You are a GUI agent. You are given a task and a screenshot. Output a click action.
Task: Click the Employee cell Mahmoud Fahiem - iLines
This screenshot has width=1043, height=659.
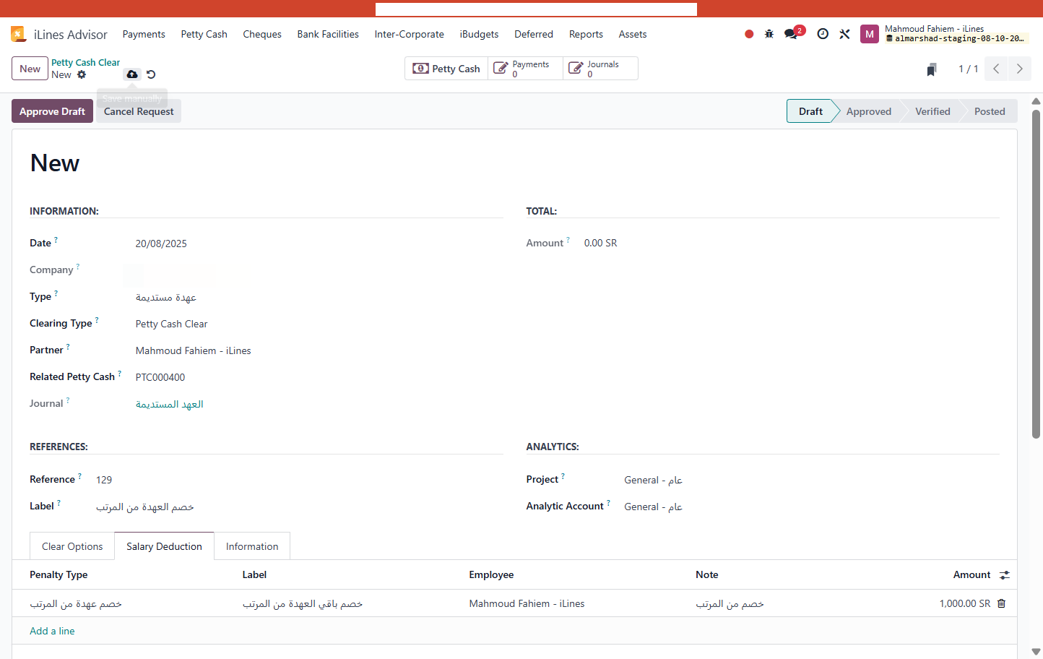527,603
